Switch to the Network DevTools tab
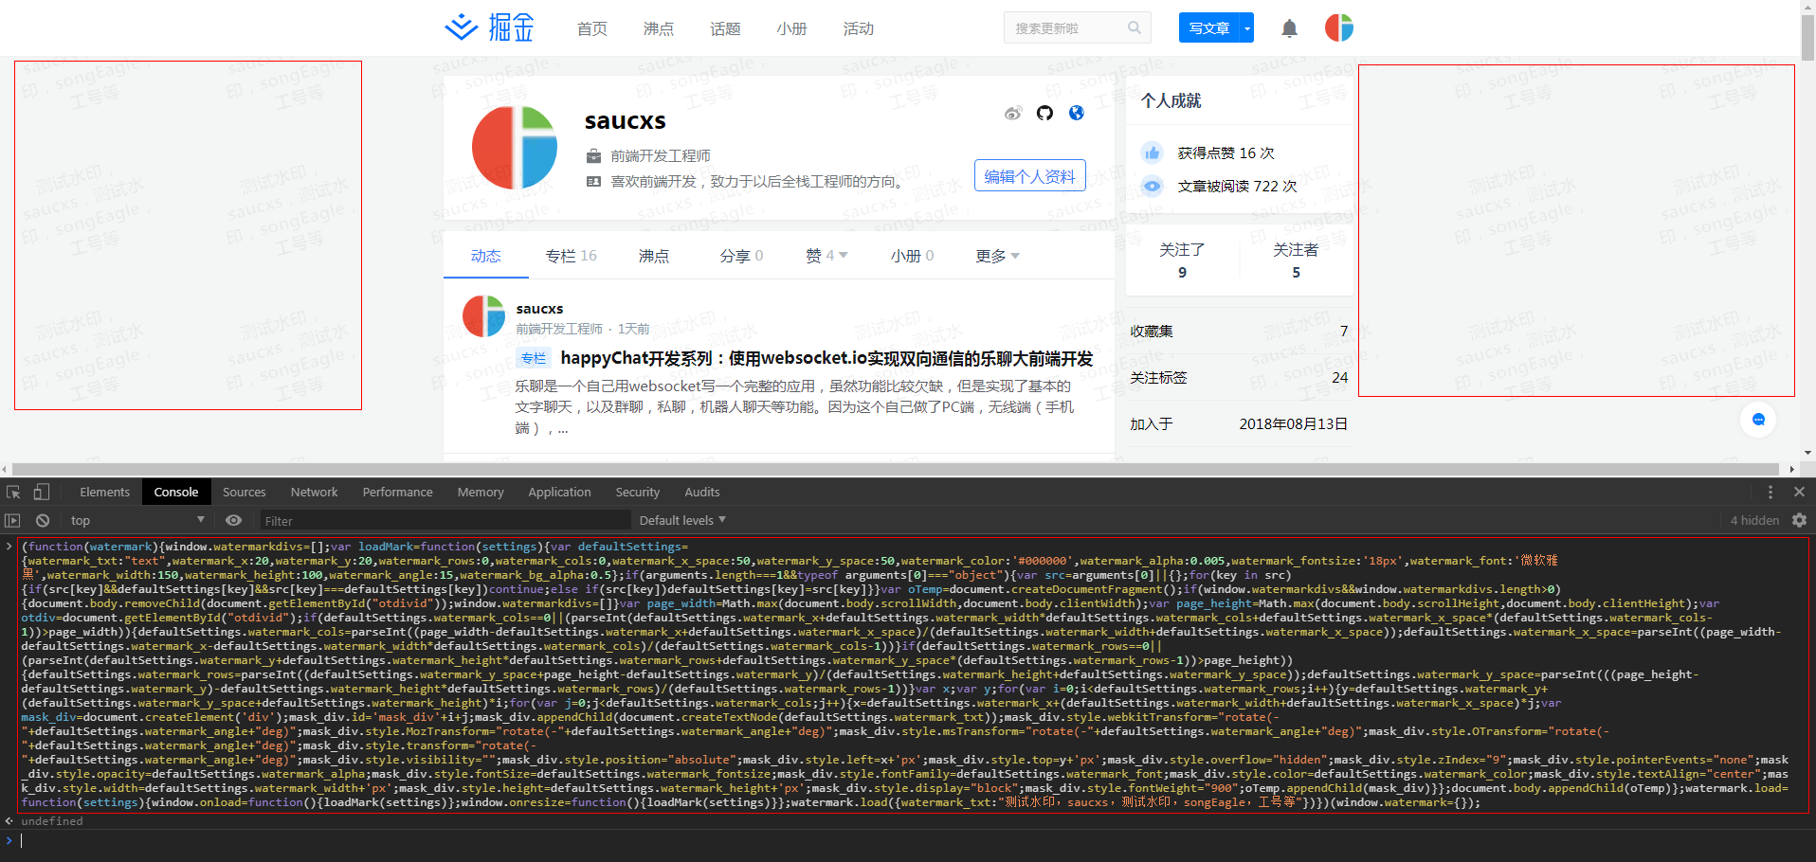The image size is (1816, 862). click(314, 492)
